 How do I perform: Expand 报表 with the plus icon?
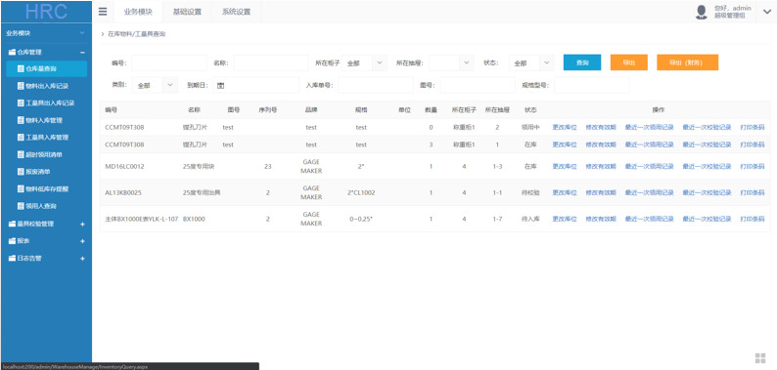point(83,241)
